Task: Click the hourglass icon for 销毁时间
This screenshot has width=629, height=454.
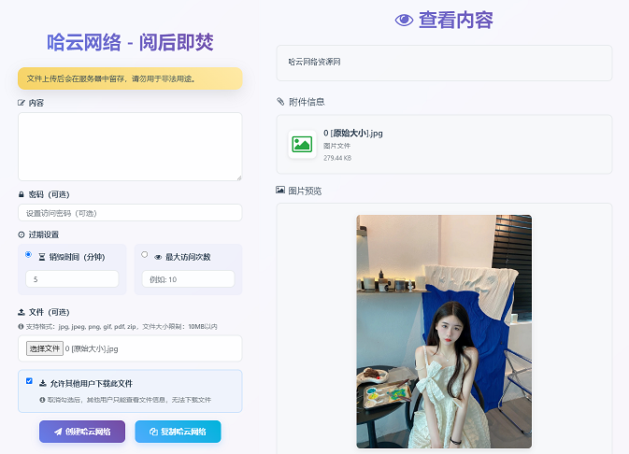Action: tap(42, 257)
